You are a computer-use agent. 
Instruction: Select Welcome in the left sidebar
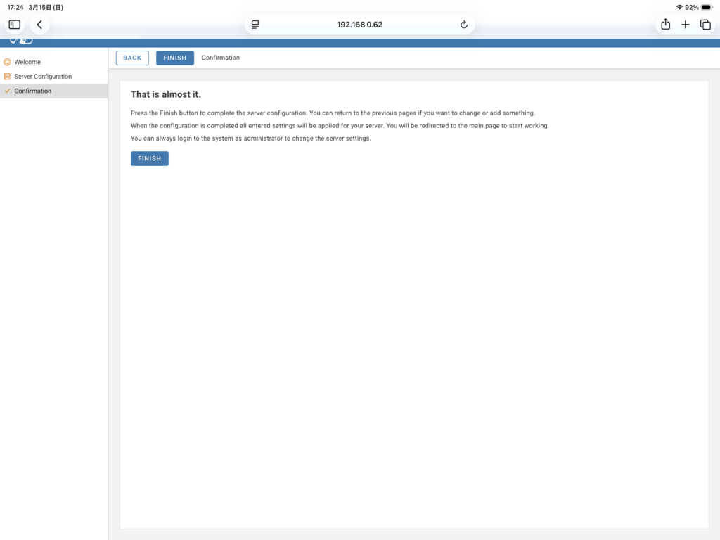pos(27,62)
